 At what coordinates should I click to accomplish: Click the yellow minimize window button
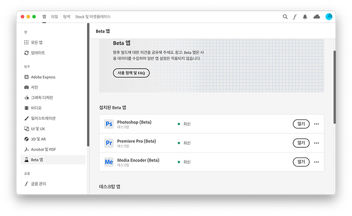coord(28,17)
